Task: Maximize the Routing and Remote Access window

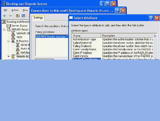Action: coord(108,4)
